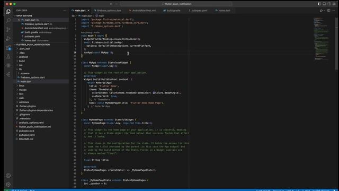Expand the web folder
Viewport: 339px width, 191px height.
[21, 98]
